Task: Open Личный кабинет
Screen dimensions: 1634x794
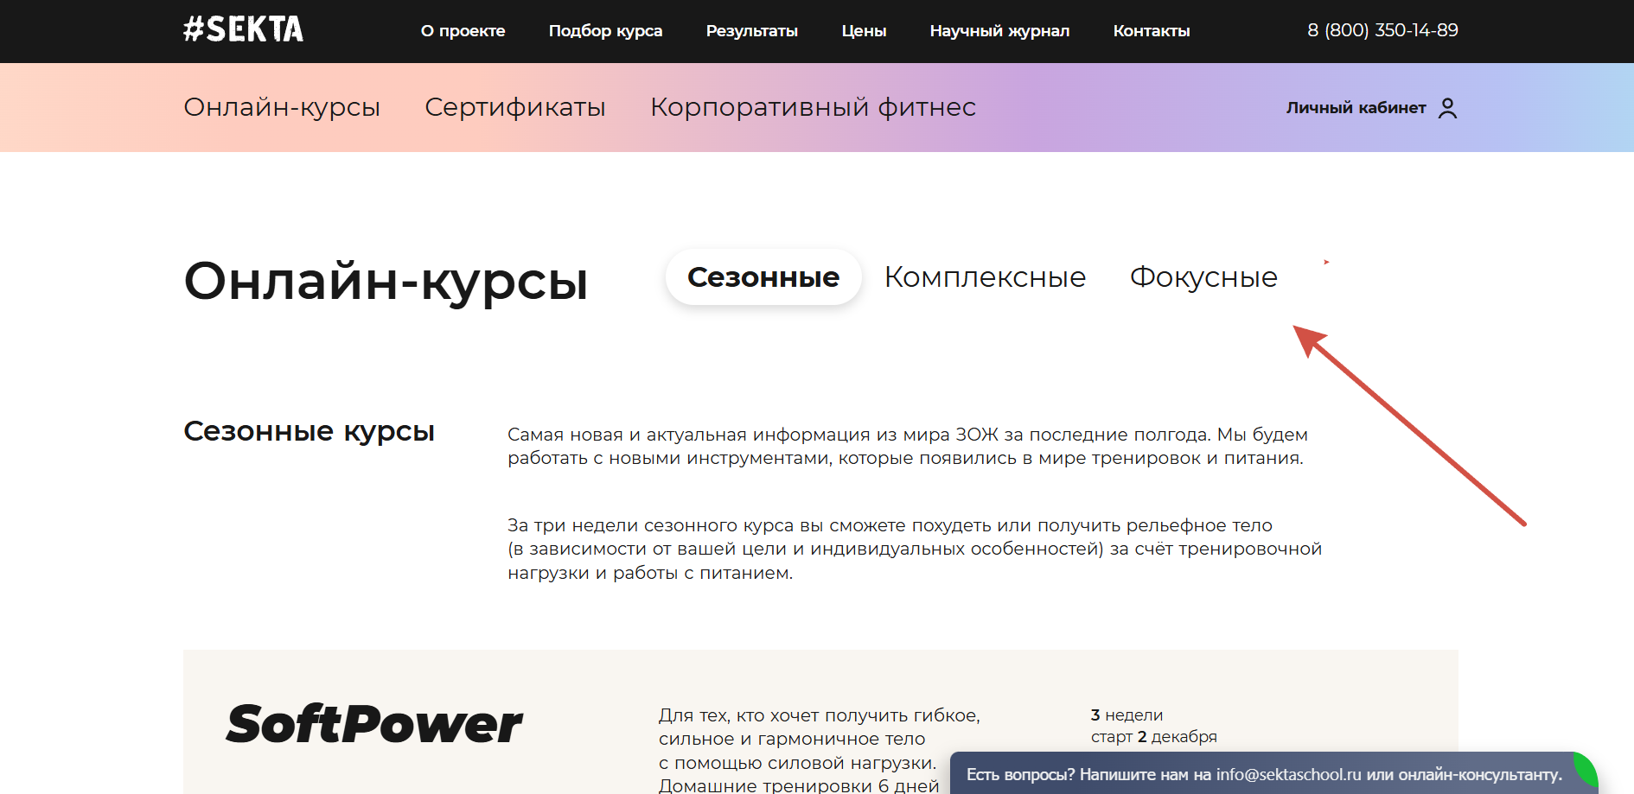Action: (x=1356, y=108)
